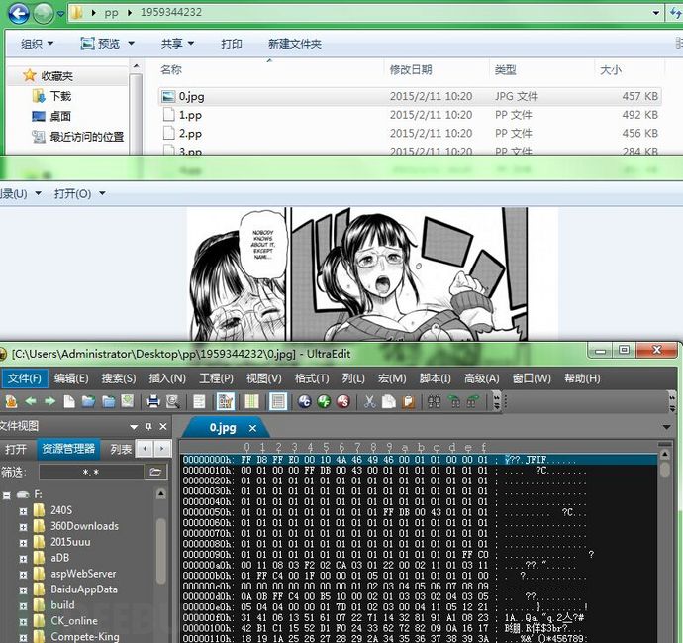
Task: Open the 共享 dropdown menu
Action: (x=178, y=44)
